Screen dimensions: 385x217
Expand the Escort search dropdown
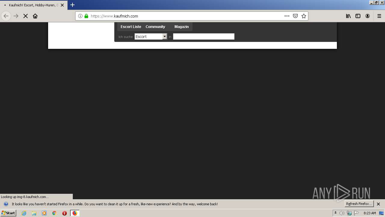151,36
